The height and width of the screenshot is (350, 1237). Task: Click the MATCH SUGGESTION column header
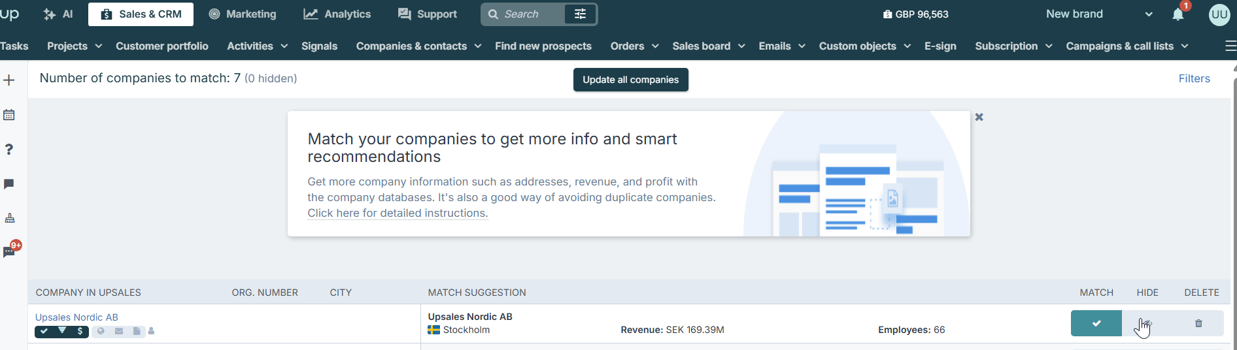click(477, 293)
